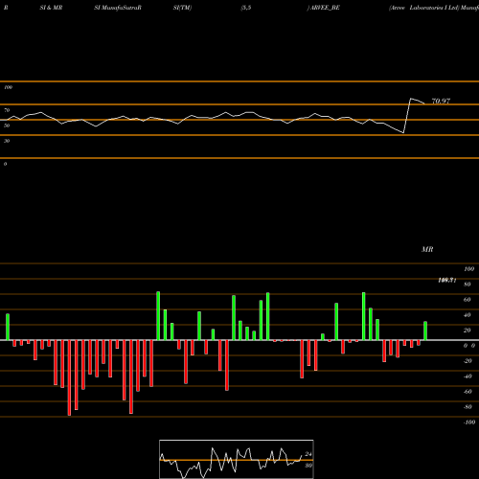Screen dimensions: 479x479
Task: Click the MR axis label -80
Action: pyautogui.click(x=468, y=407)
